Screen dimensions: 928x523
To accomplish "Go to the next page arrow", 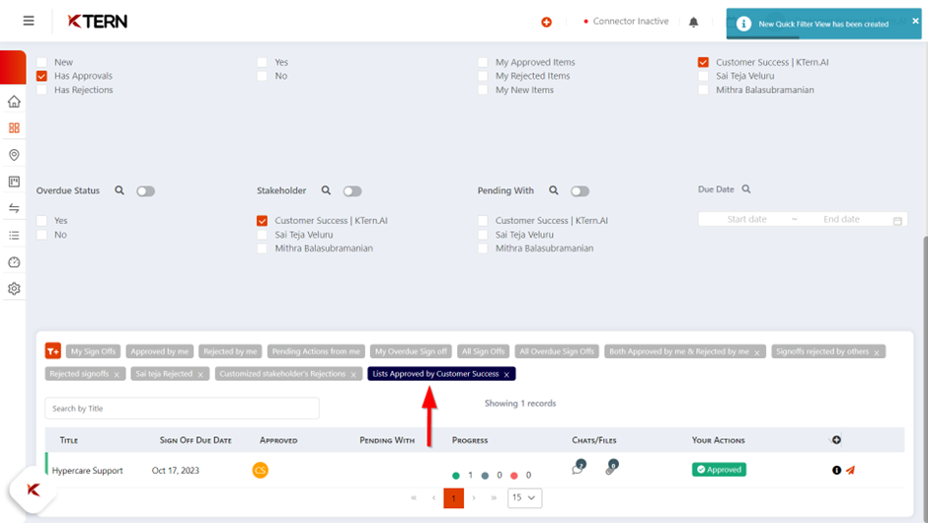I will [474, 498].
